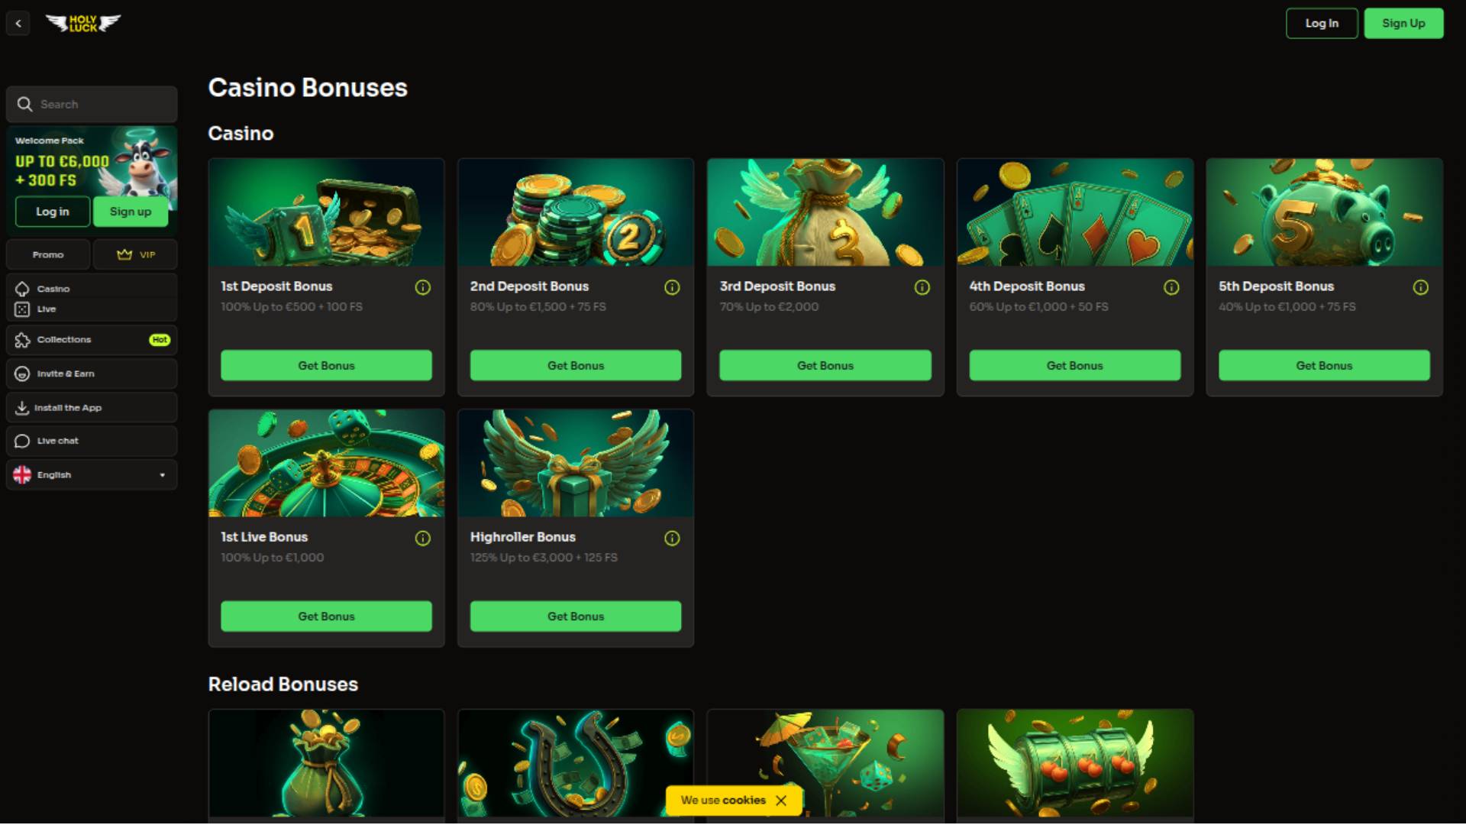Image resolution: width=1466 pixels, height=825 pixels.
Task: Expand the English language dropdown
Action: coord(92,475)
